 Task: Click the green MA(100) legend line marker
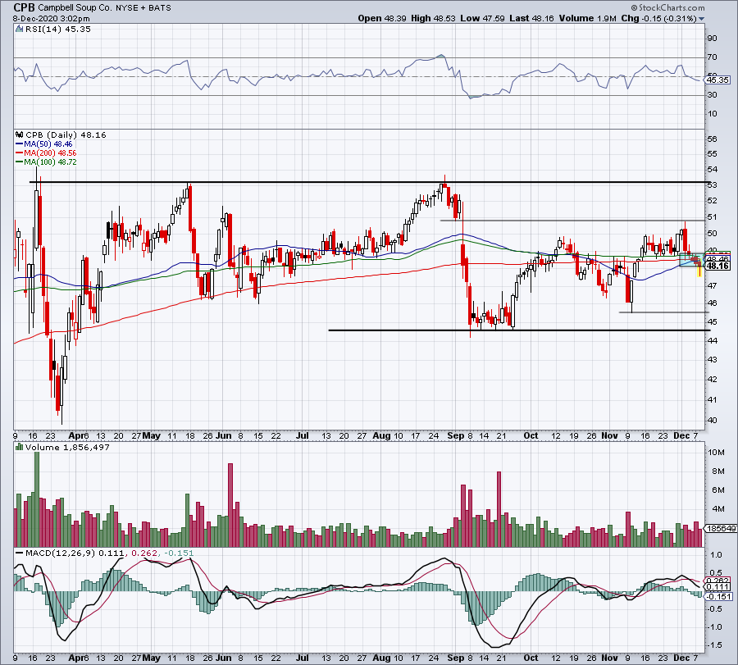pos(20,162)
